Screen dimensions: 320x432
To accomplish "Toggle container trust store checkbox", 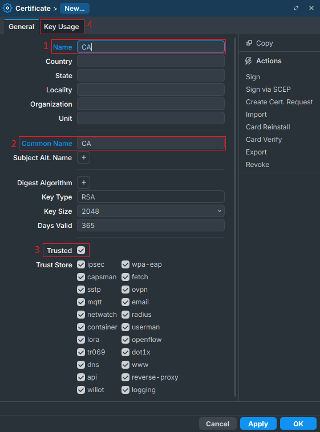I will (81, 327).
